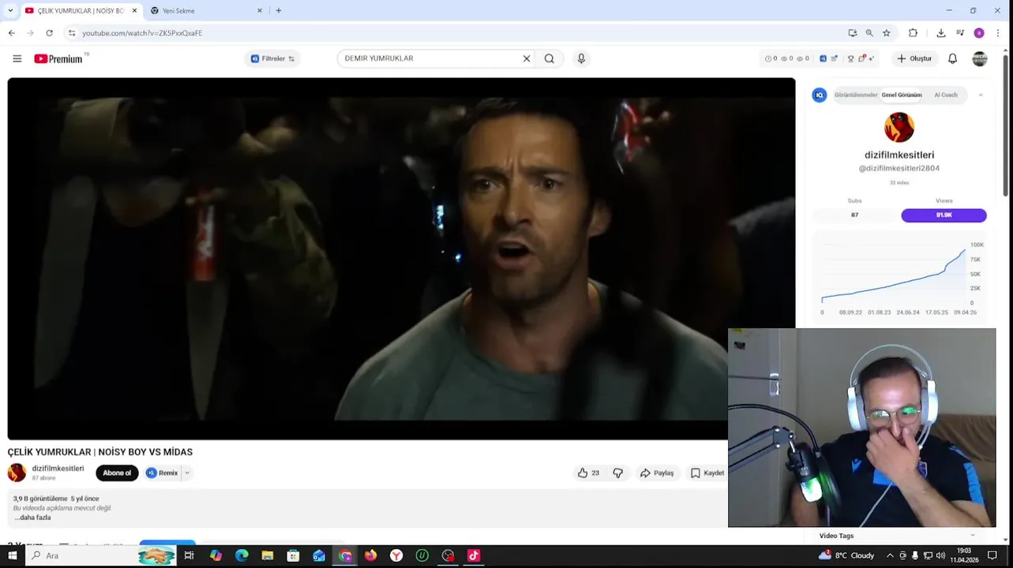Viewport: 1013px width, 568px height.
Task: Open the browser extensions puzzle icon
Action: click(913, 33)
